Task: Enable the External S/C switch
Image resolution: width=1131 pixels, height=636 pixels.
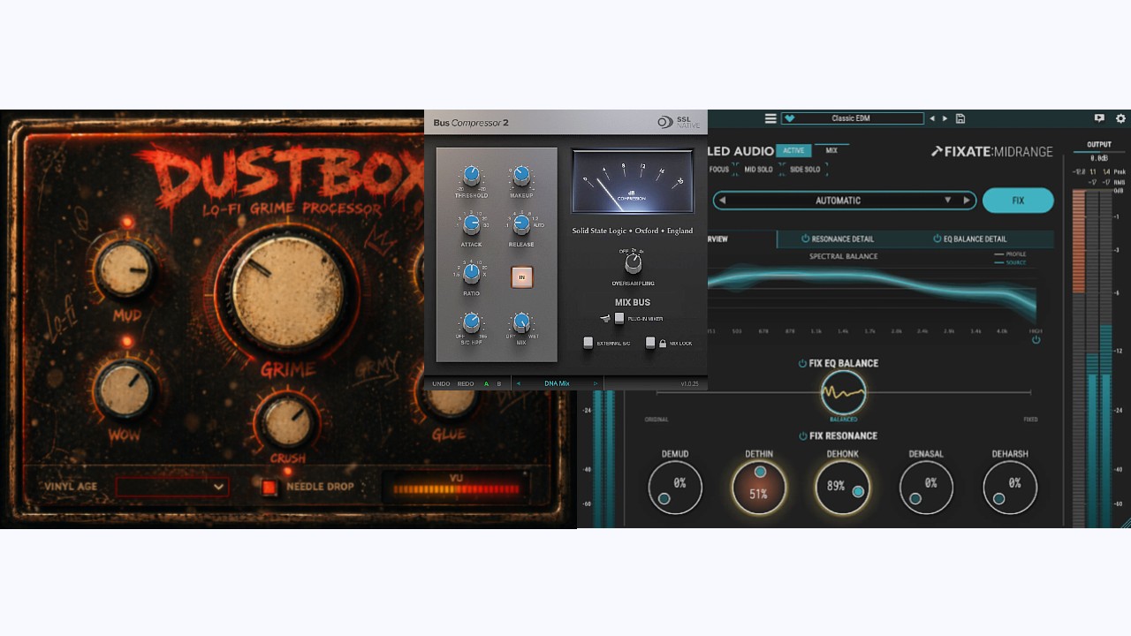Action: [x=588, y=343]
